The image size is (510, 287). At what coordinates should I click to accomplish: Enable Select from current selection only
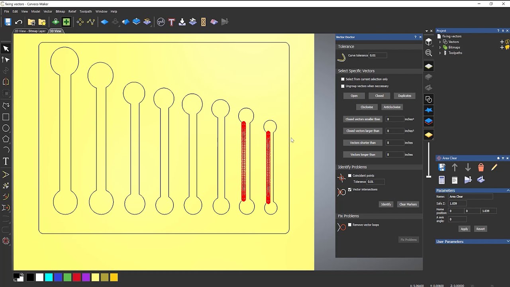click(343, 79)
